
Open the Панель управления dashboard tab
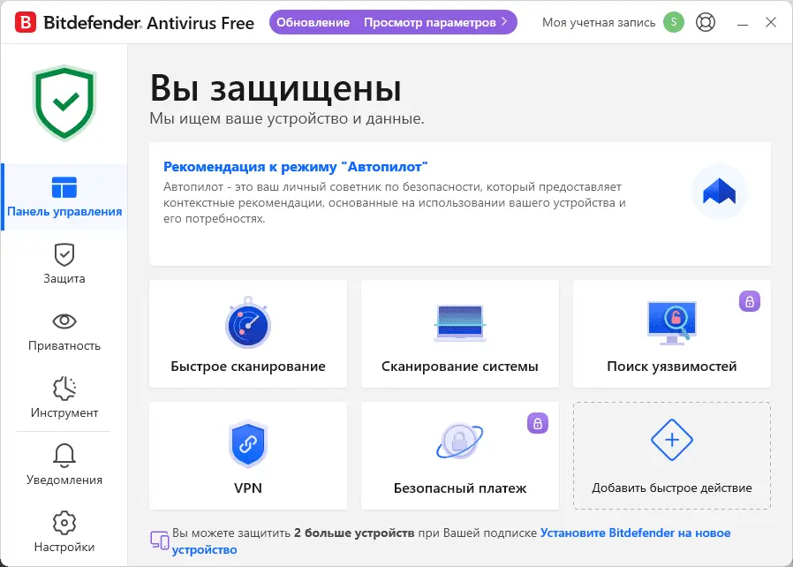[x=64, y=197]
